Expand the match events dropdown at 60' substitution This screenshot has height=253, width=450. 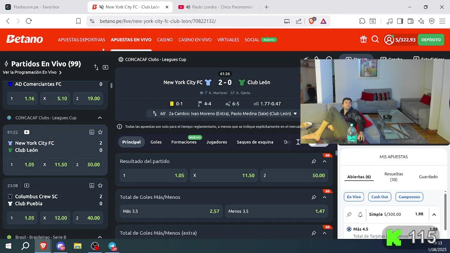pos(295,113)
